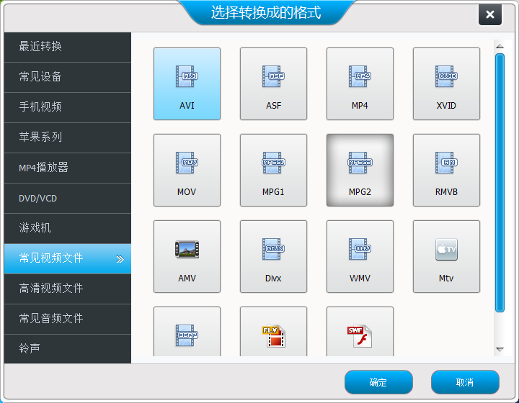
Task: Click the scrollbar down arrow
Action: click(x=500, y=350)
